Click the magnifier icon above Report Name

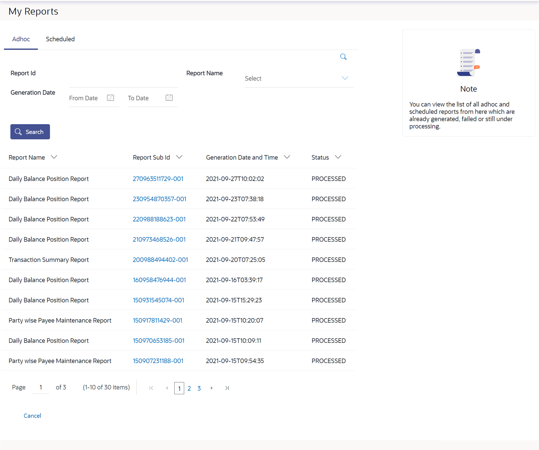(343, 57)
